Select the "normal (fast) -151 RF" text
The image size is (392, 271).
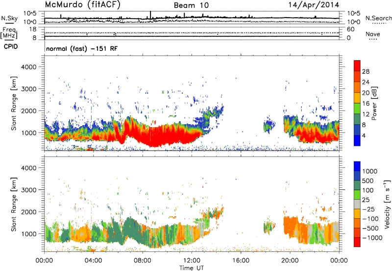click(82, 48)
